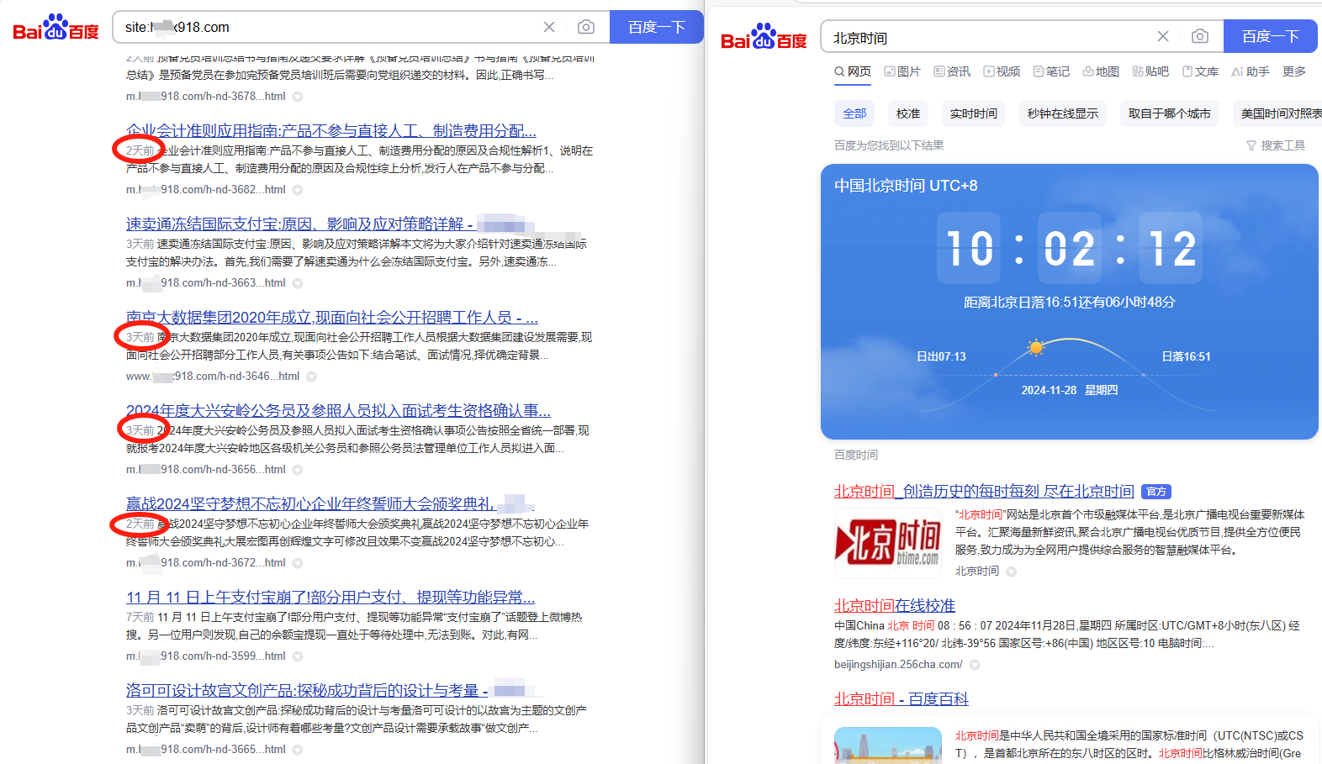This screenshot has height=764, width=1322.
Task: Click 百度一下 button in right window
Action: 1270,36
